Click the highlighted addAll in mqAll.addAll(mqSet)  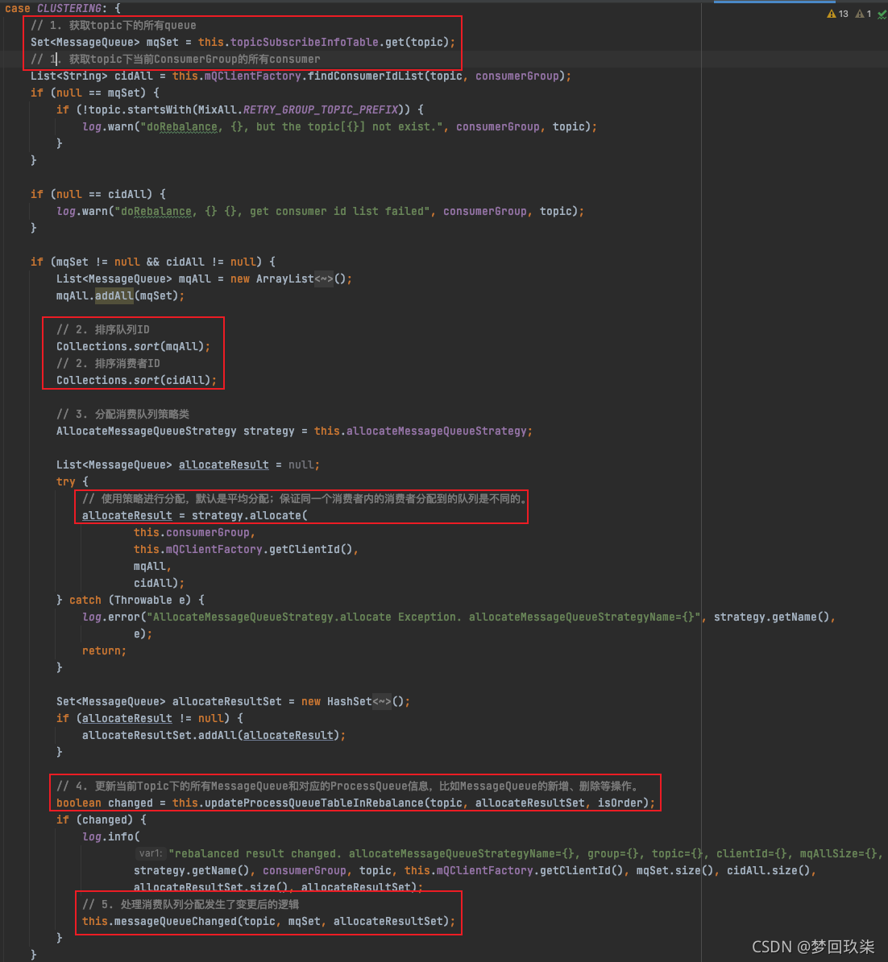(114, 296)
